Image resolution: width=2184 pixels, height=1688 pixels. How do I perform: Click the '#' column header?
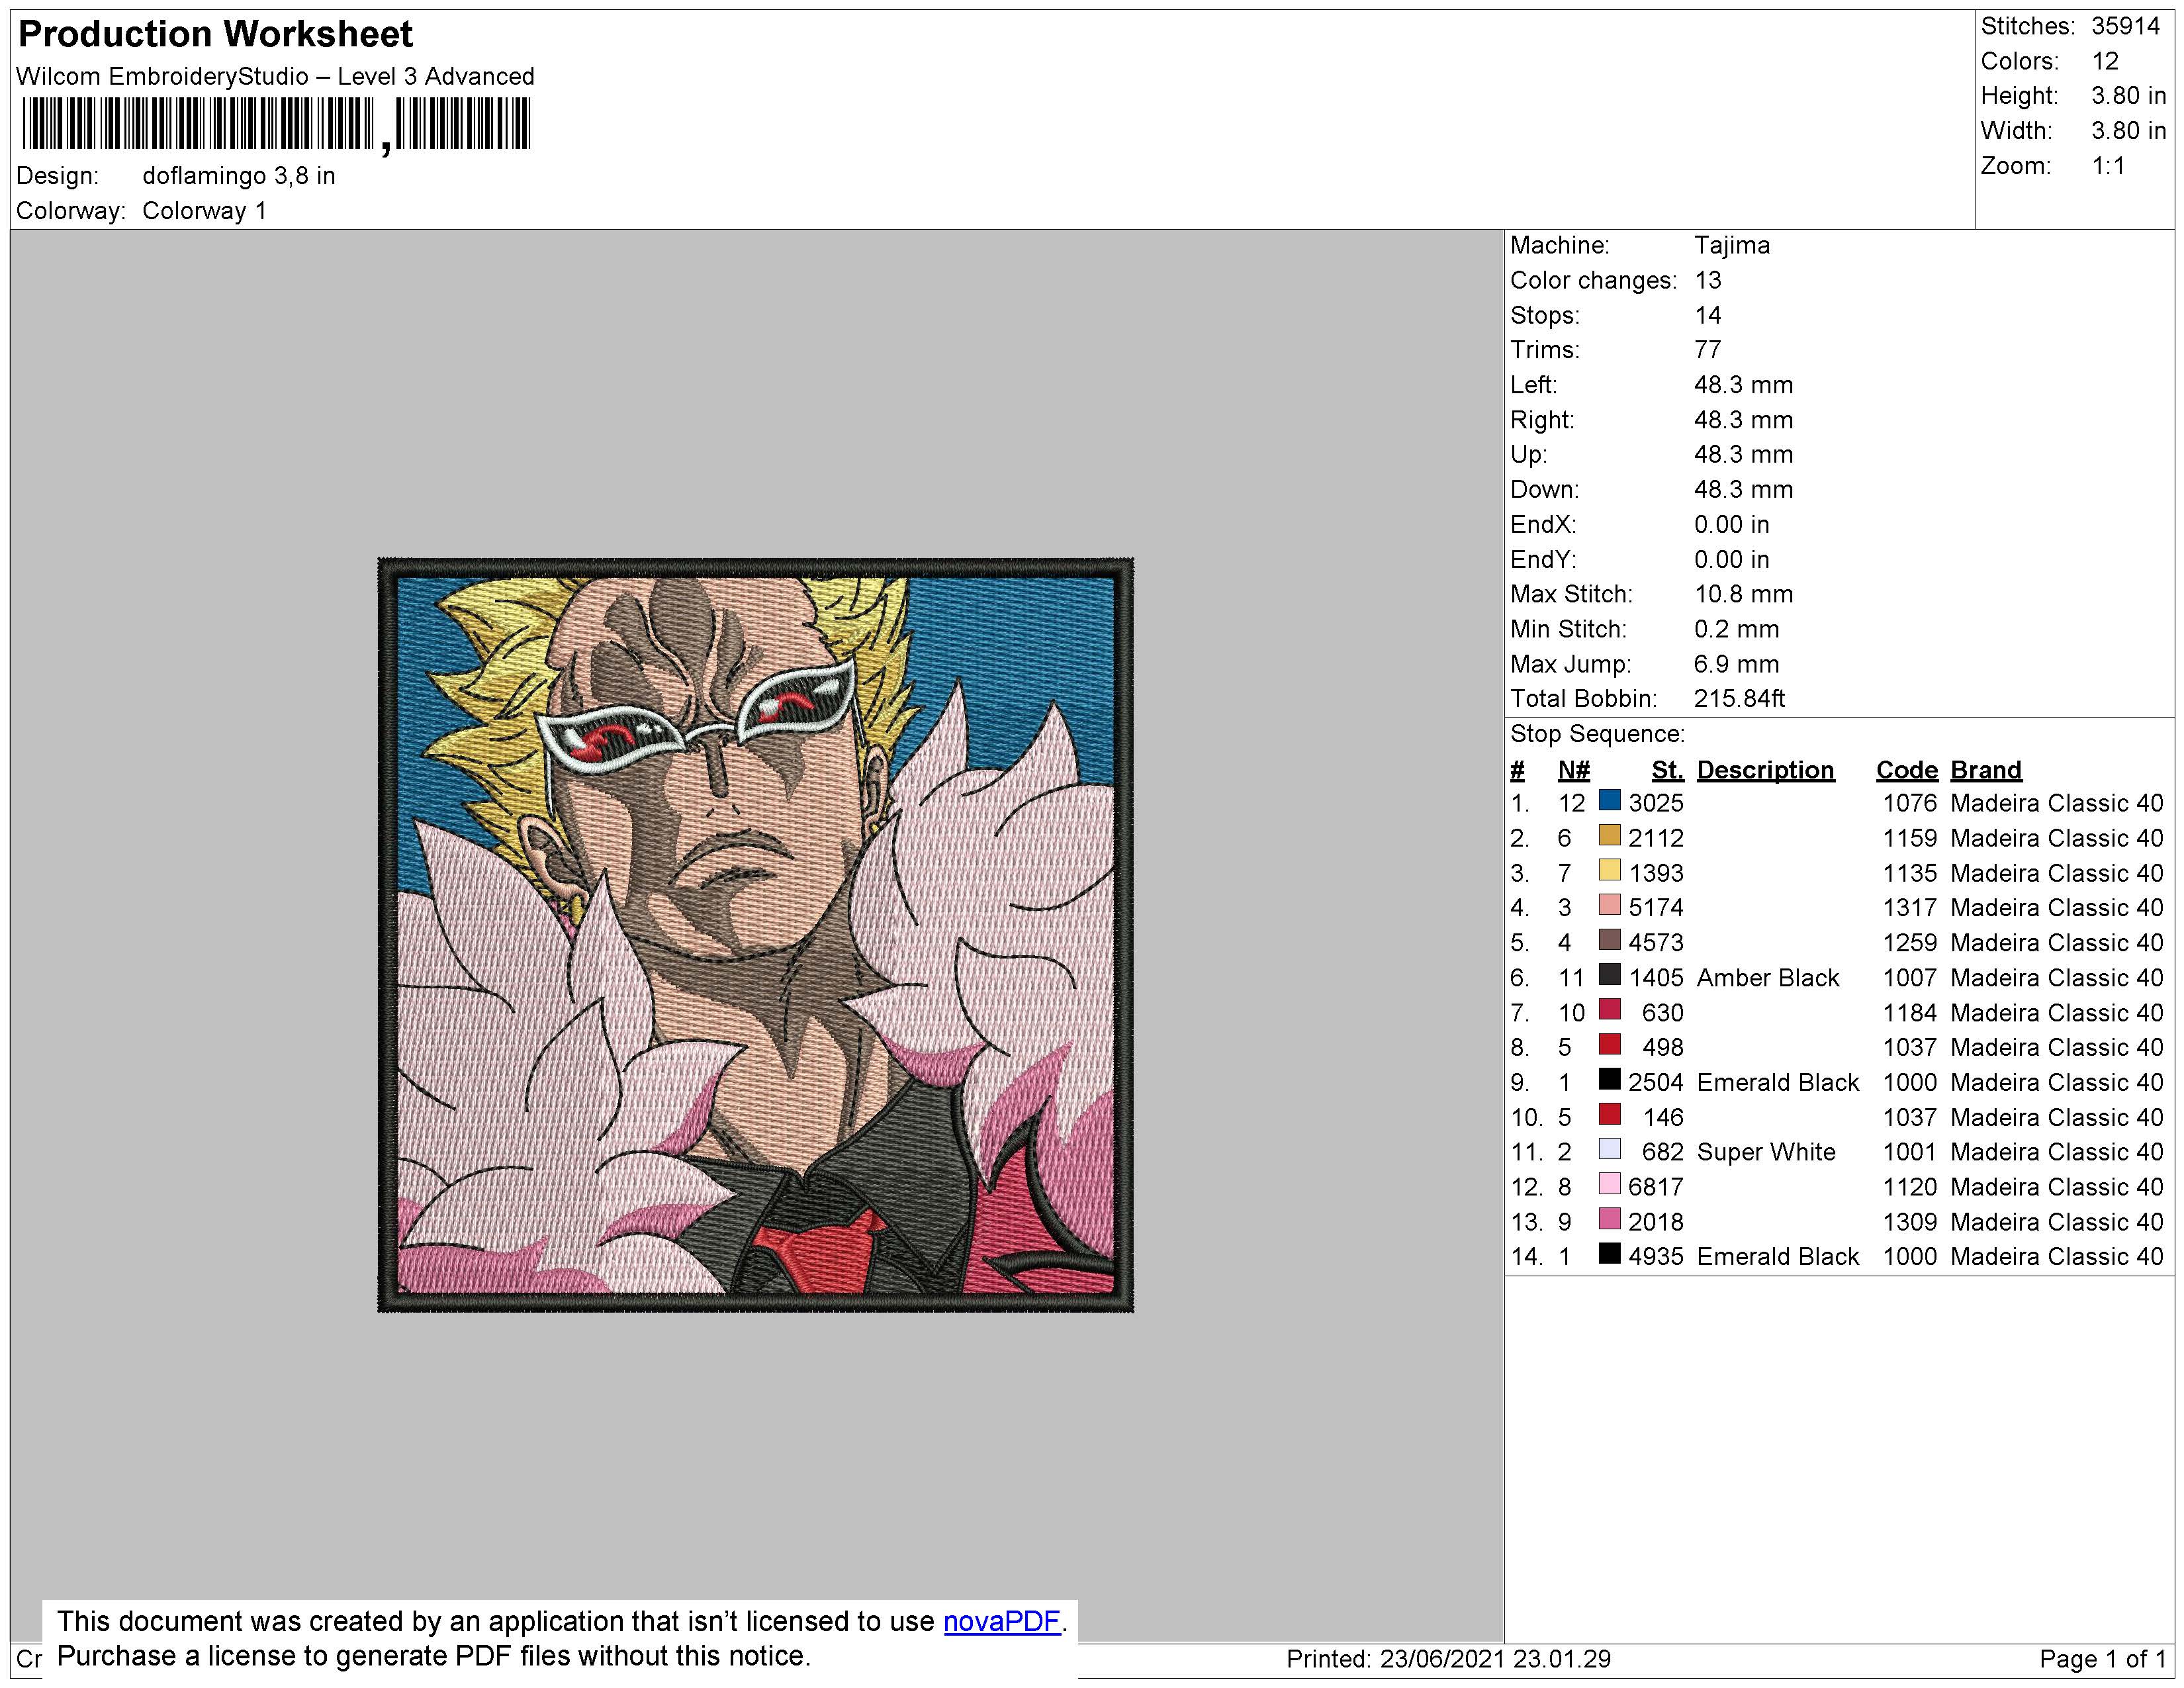[1518, 770]
